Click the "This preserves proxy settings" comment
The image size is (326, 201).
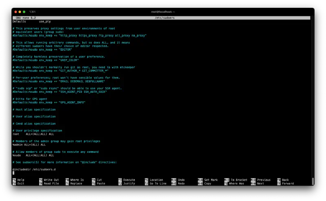point(64,29)
